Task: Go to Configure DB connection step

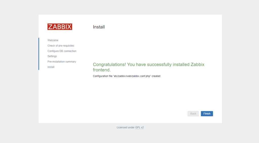Action: tap(62, 51)
